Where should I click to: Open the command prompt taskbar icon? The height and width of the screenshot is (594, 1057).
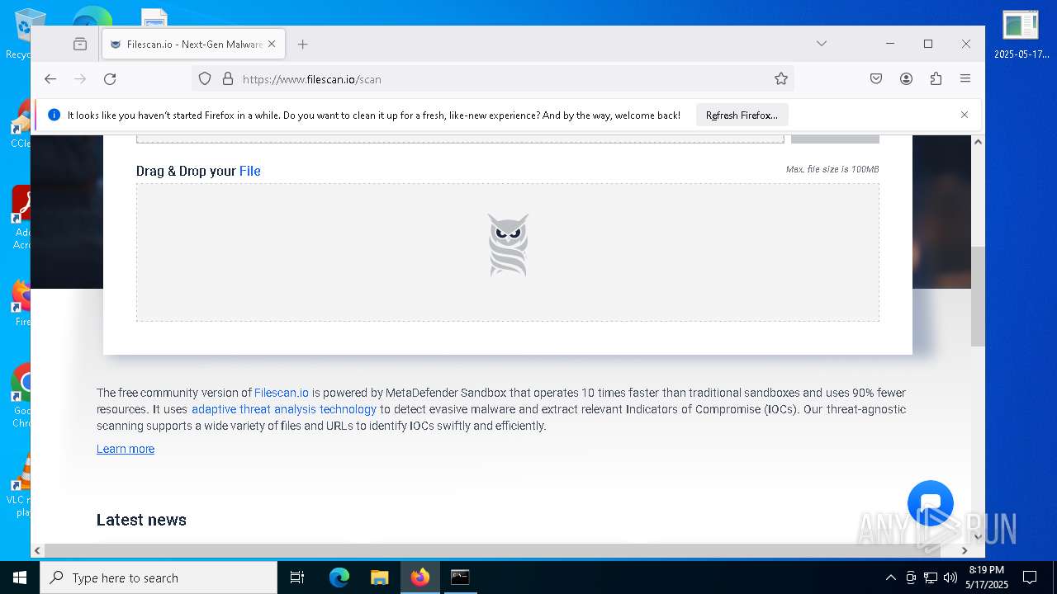[x=460, y=577]
